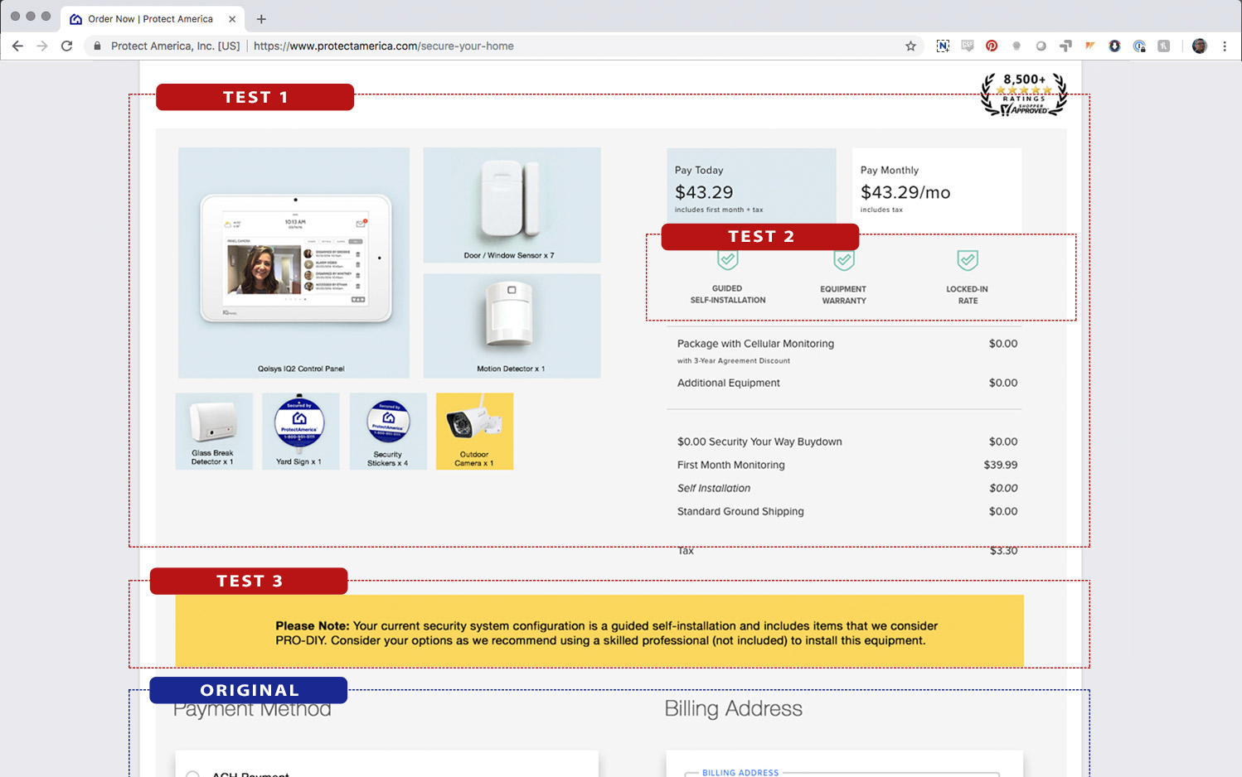The height and width of the screenshot is (777, 1242).
Task: Click the $3.30 tax amount
Action: point(1004,551)
